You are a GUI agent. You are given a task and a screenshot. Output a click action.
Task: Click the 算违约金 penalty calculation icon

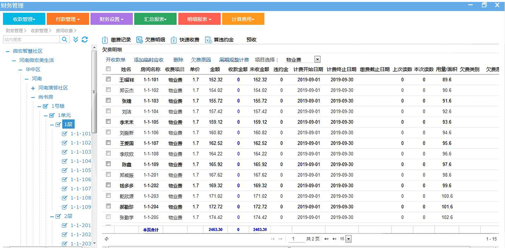(x=208, y=40)
